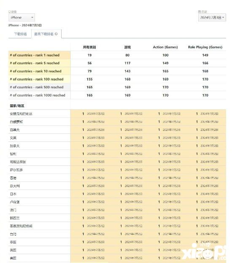
Task: Click the 游戏 column header
Action: tap(127, 47)
